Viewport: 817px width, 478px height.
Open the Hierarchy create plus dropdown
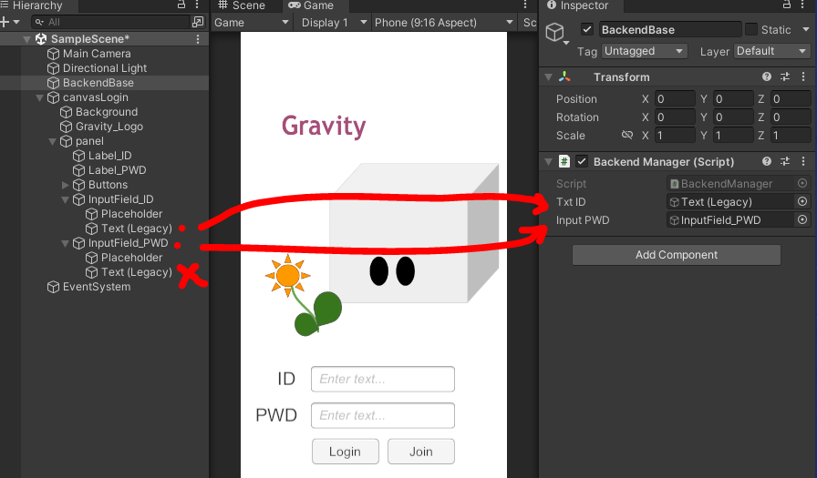[x=10, y=22]
